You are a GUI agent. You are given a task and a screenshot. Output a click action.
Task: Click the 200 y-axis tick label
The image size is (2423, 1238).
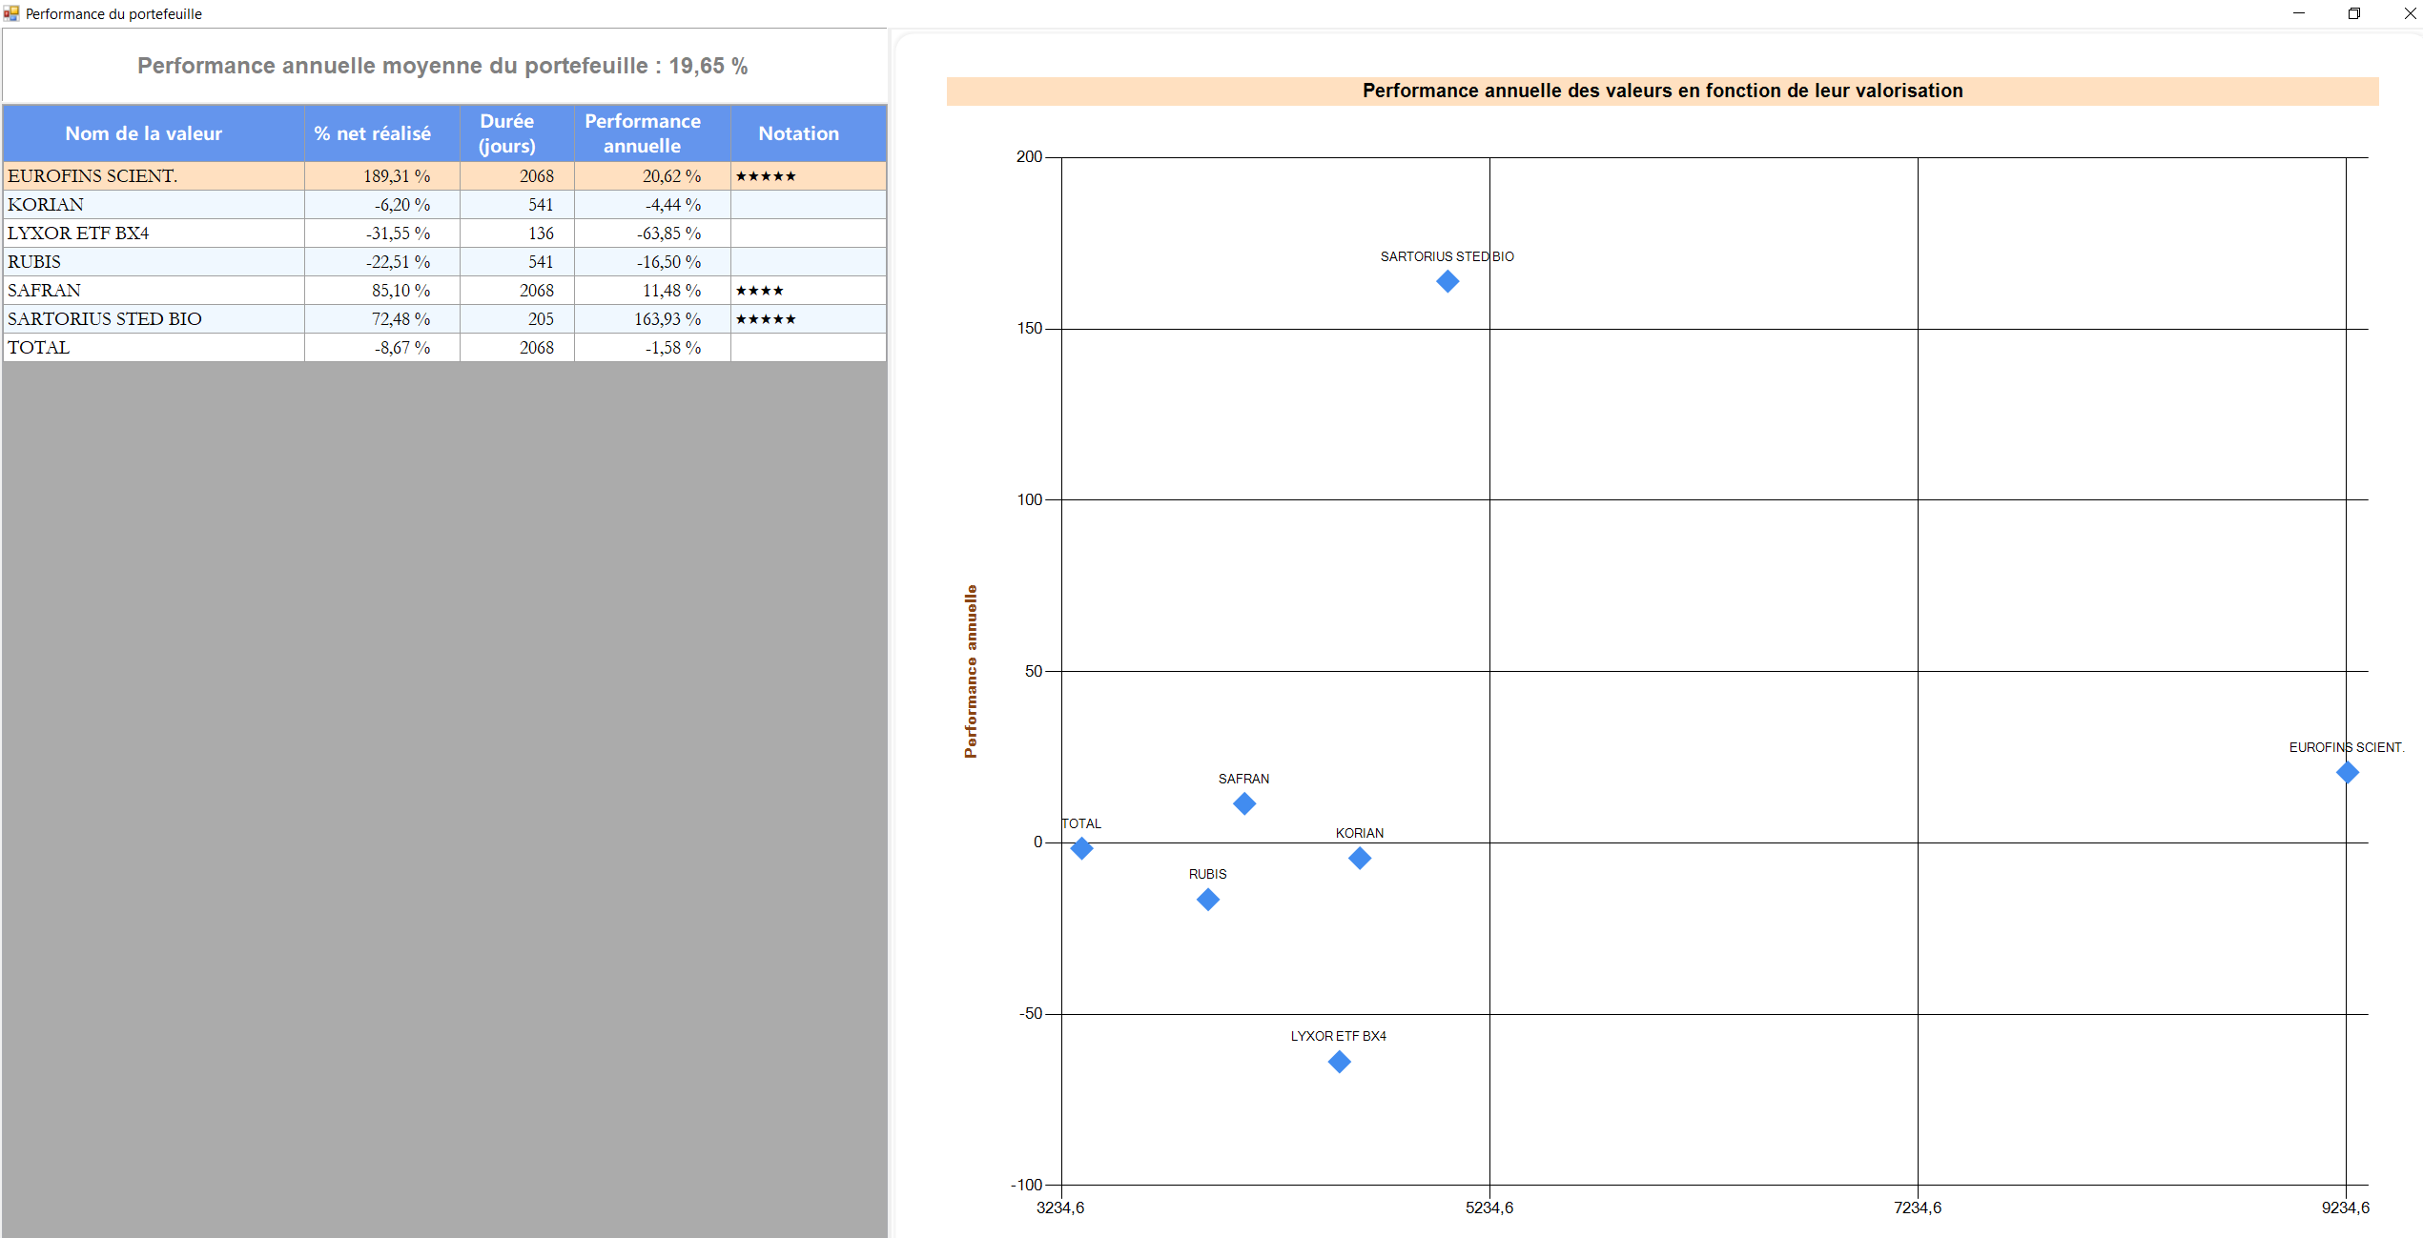click(1030, 156)
